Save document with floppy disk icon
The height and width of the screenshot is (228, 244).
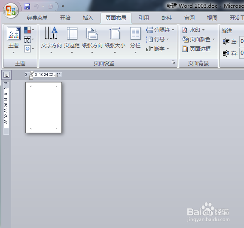[x=27, y=6]
